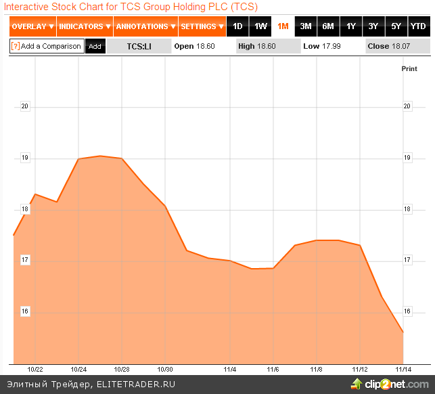Show the 6M time range

tap(328, 27)
